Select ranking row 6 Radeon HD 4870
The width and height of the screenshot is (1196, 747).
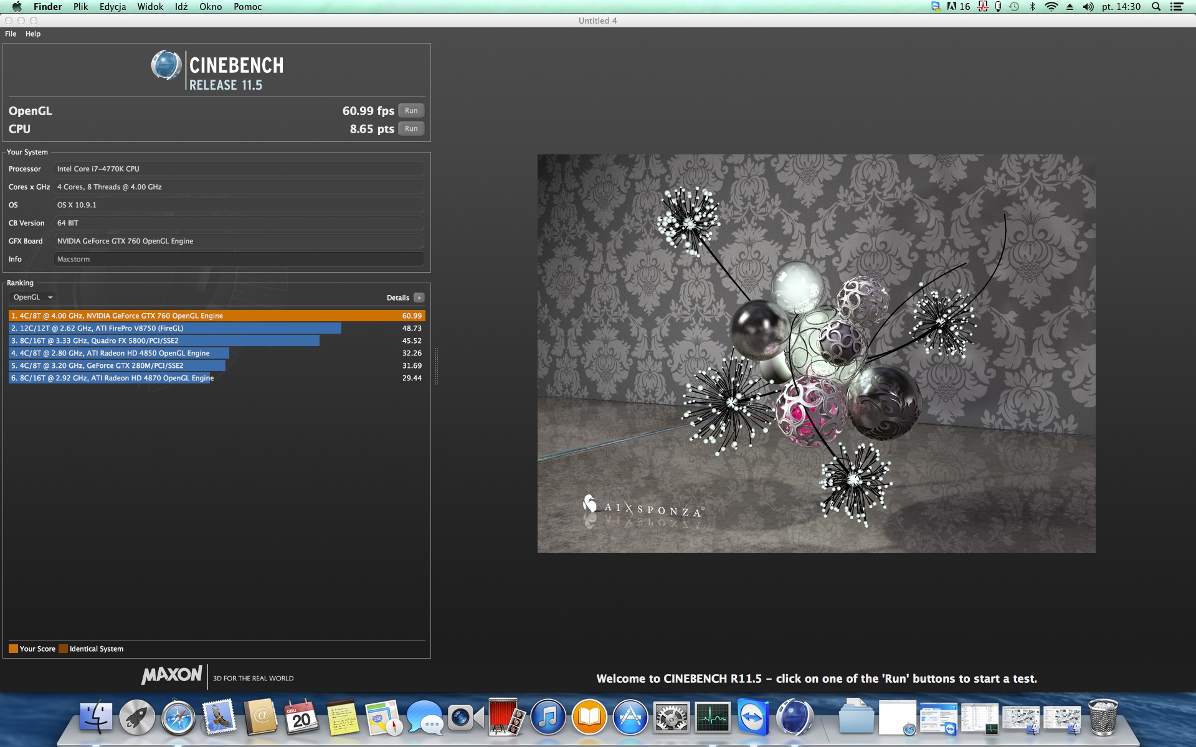tap(217, 378)
